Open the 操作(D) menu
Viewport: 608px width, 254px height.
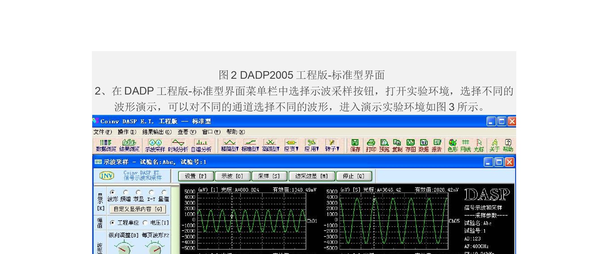tap(127, 132)
